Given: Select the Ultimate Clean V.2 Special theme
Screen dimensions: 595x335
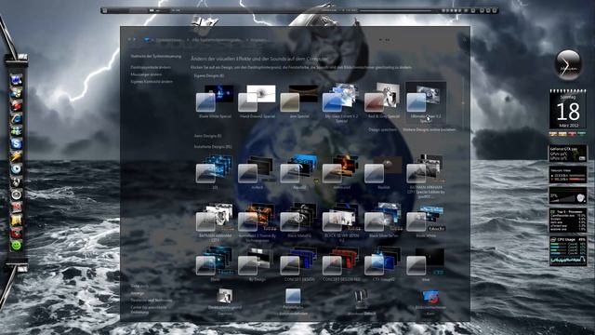Looking at the screenshot, I should tap(426, 102).
